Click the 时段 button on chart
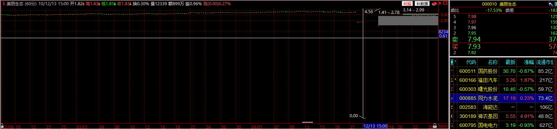Screen dimensions: 557x129 coord(407,3)
